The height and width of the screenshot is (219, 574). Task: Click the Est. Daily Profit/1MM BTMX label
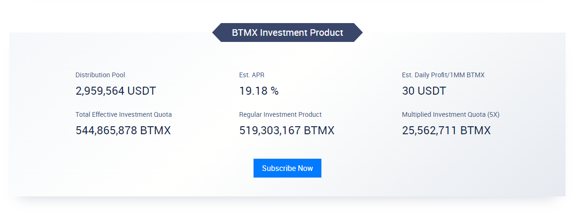pos(443,75)
